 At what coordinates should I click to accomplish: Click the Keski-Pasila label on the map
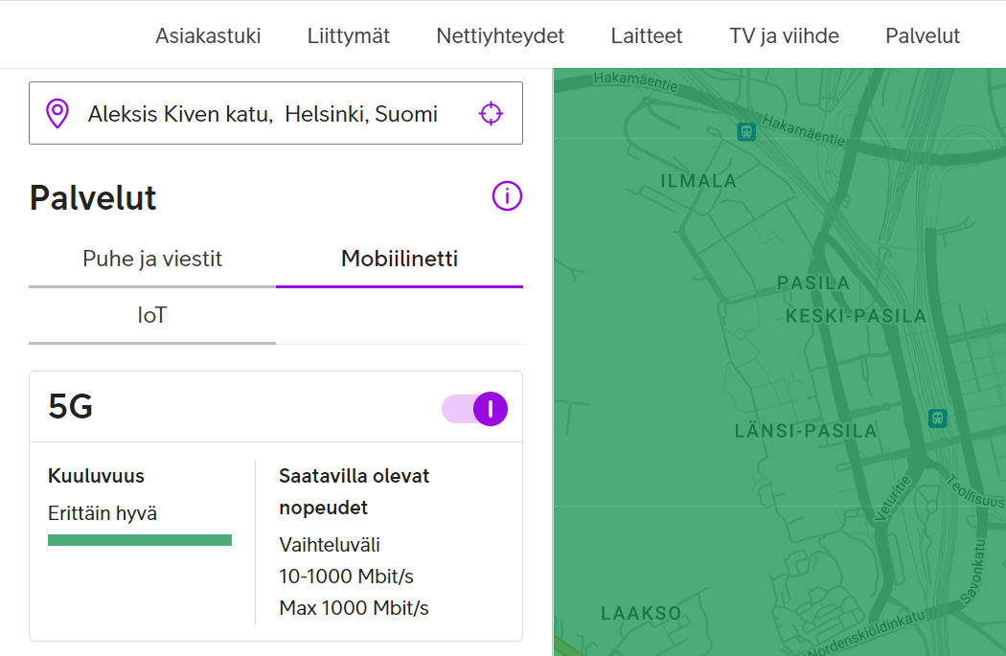click(x=856, y=316)
